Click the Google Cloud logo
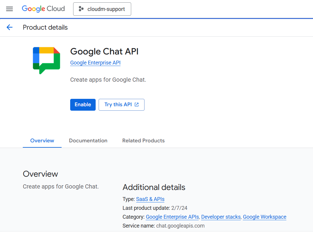This screenshot has width=313, height=232. [43, 9]
